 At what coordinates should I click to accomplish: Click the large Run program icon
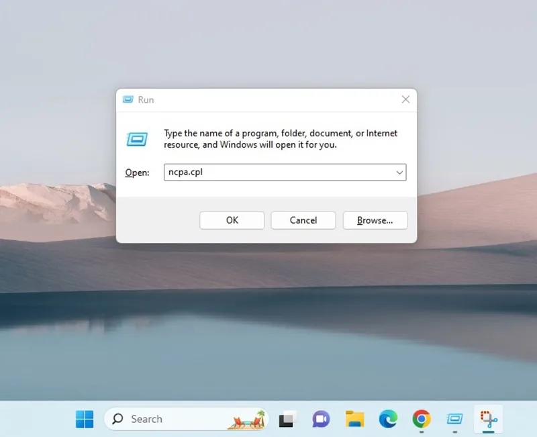(x=137, y=139)
